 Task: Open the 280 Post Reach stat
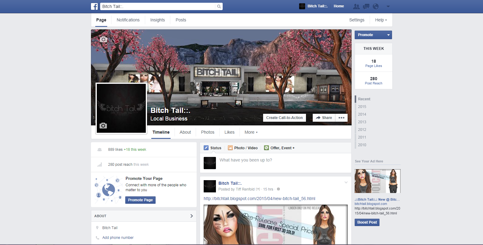(374, 81)
